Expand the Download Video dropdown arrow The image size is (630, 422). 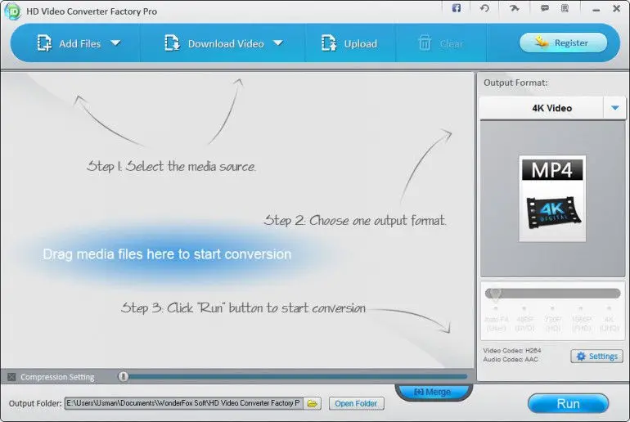pyautogui.click(x=278, y=43)
